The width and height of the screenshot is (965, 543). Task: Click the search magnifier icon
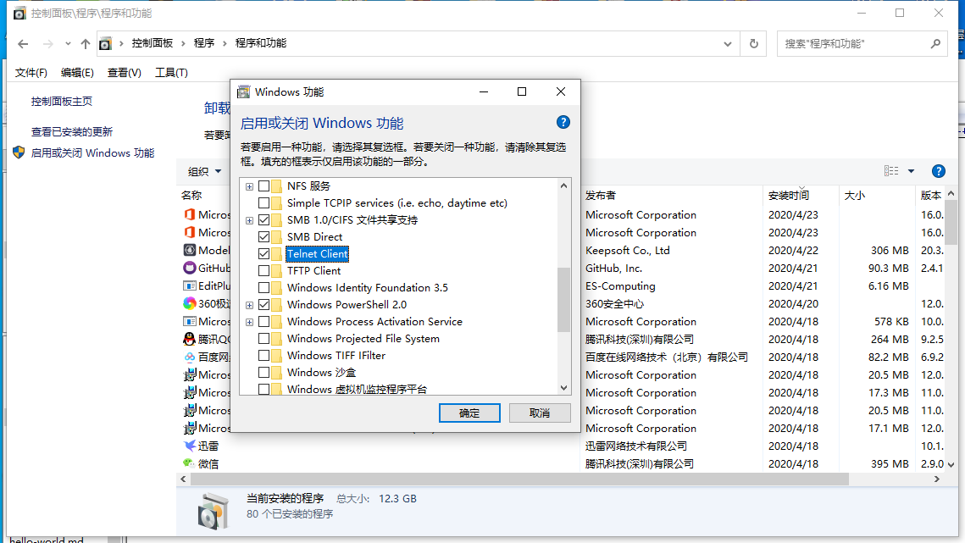(935, 44)
